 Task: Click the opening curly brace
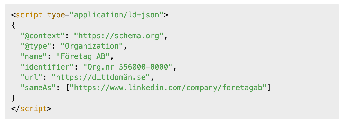(x=13, y=25)
